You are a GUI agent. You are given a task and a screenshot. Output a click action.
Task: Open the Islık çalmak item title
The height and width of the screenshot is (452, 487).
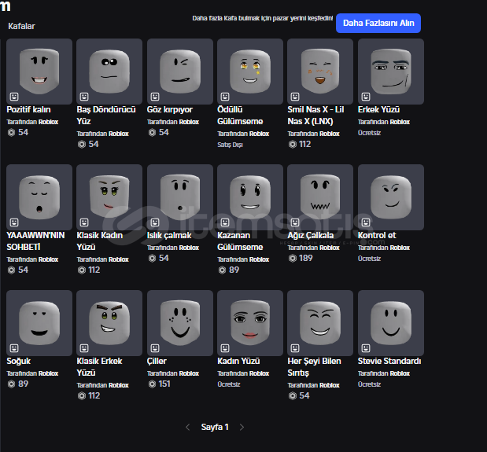pos(168,235)
